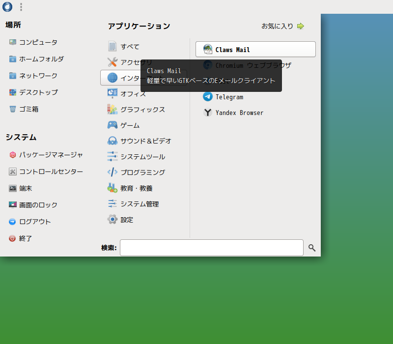Select the アクセサリ category icon
Image resolution: width=393 pixels, height=344 pixels.
tap(112, 62)
